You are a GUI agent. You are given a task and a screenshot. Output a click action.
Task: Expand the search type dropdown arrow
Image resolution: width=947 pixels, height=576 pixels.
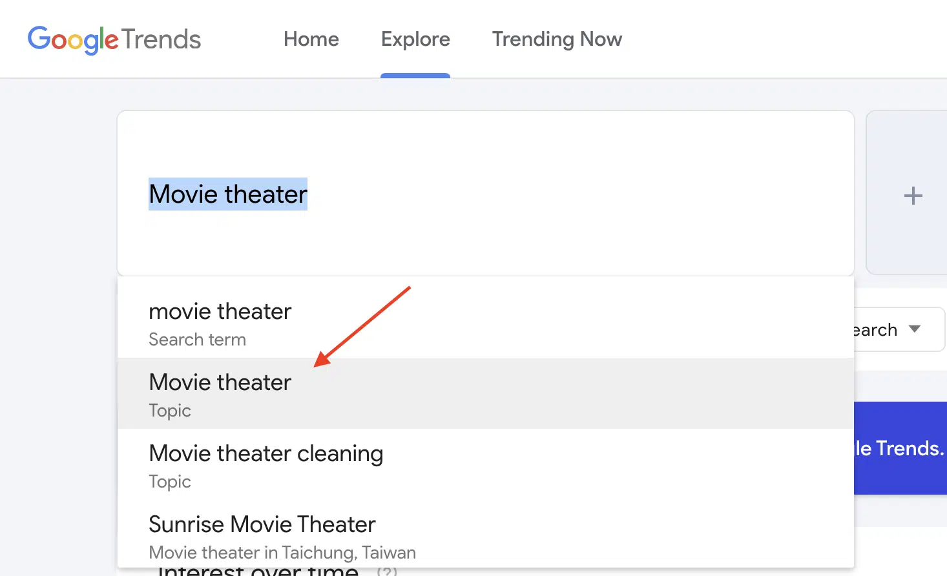(x=914, y=329)
